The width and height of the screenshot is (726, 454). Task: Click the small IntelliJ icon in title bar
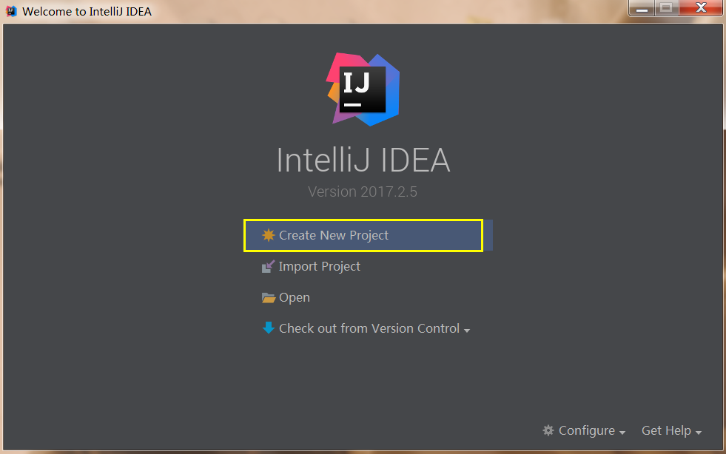(11, 11)
